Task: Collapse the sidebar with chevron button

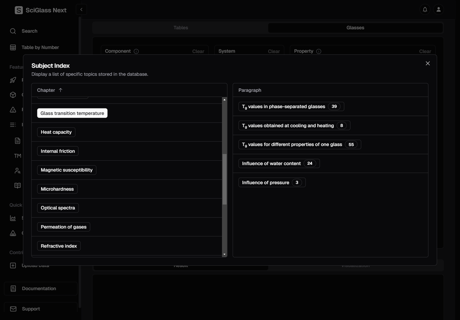Action: 81,10
